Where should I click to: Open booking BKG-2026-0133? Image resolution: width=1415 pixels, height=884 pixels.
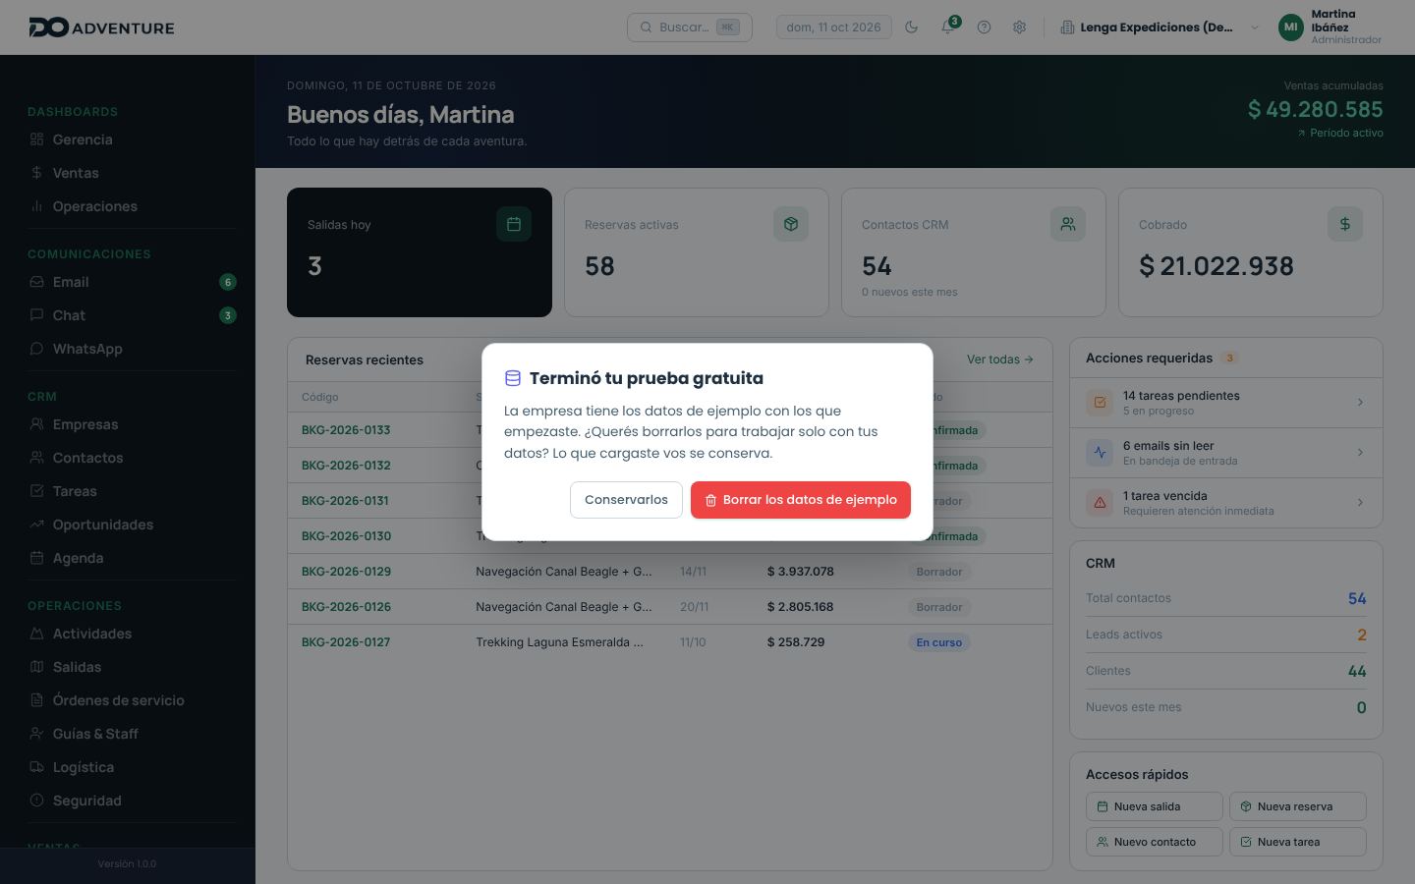[x=346, y=430]
